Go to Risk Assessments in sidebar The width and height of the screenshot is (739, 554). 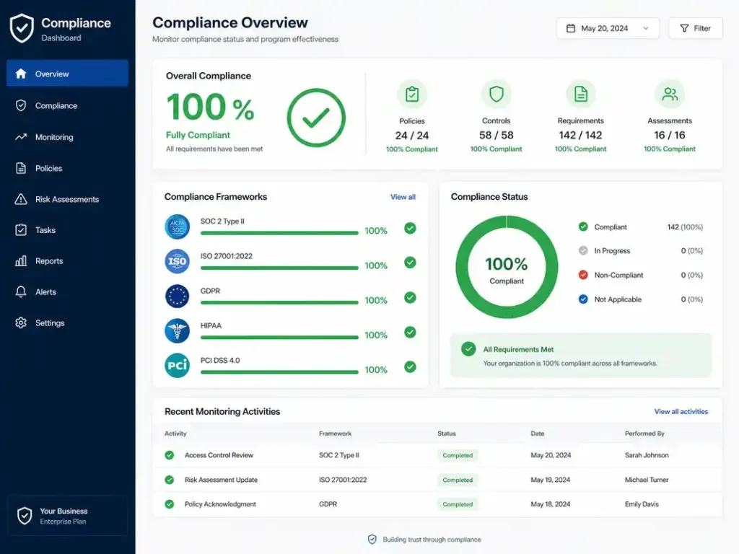pos(67,199)
